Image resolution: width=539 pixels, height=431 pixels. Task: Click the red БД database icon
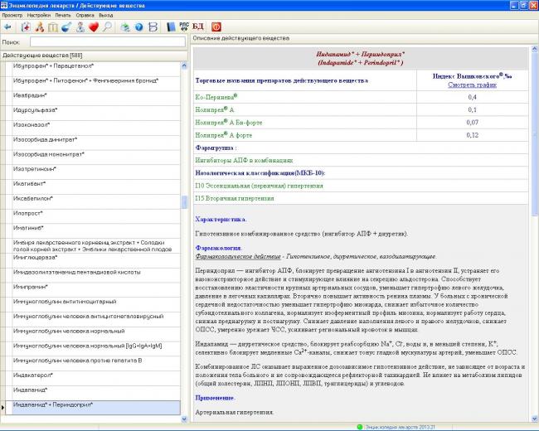click(198, 27)
